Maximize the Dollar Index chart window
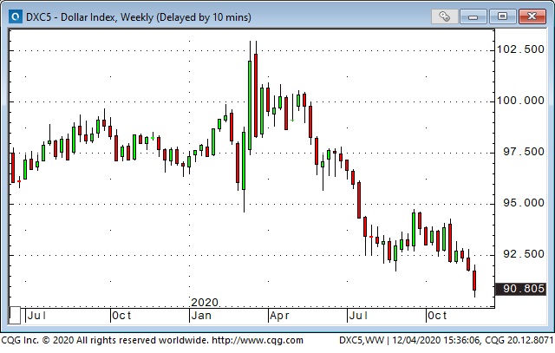The width and height of the screenshot is (555, 353). point(502,16)
